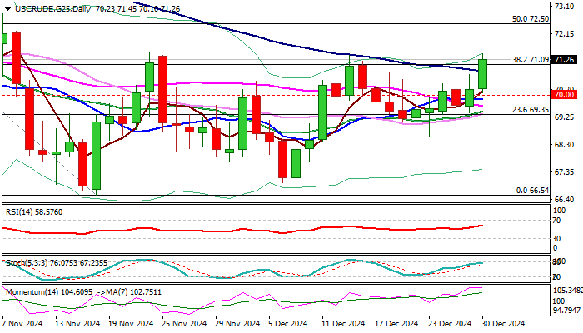
Task: Click the 19 Nov 2024 date label
Action: point(131,324)
